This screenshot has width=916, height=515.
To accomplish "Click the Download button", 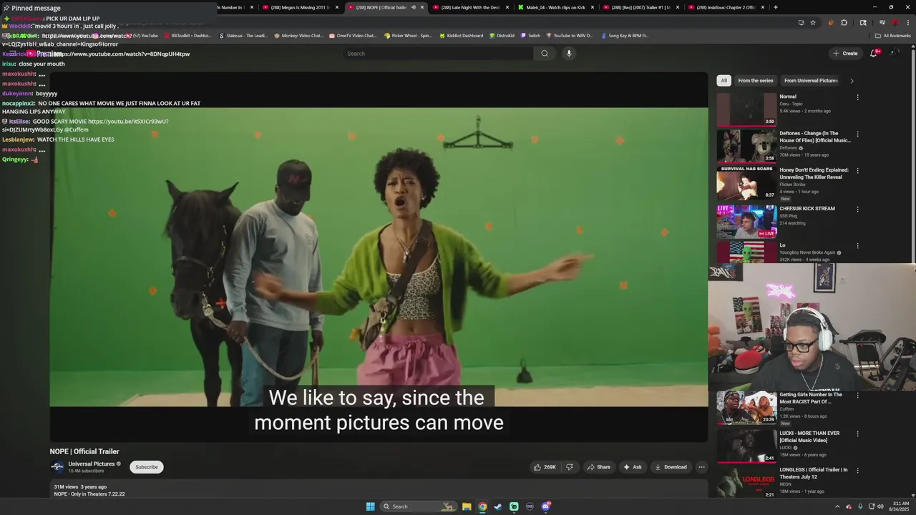I will click(671, 467).
